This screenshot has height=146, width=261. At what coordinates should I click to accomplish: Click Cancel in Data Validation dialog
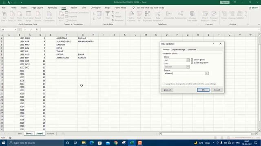(x=217, y=90)
